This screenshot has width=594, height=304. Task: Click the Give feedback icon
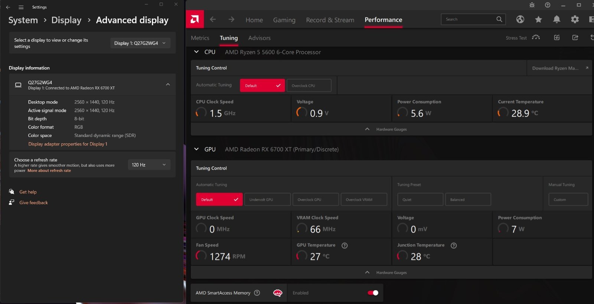[x=12, y=202]
